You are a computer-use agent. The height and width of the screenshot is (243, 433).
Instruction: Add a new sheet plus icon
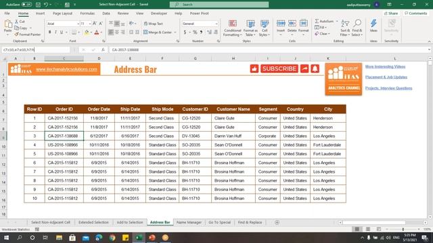pyautogui.click(x=277, y=222)
